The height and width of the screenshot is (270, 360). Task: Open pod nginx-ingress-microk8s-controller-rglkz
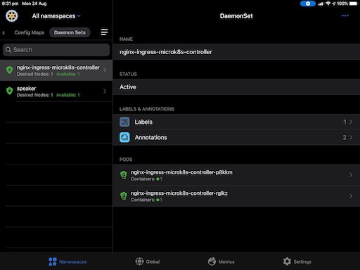(x=236, y=196)
